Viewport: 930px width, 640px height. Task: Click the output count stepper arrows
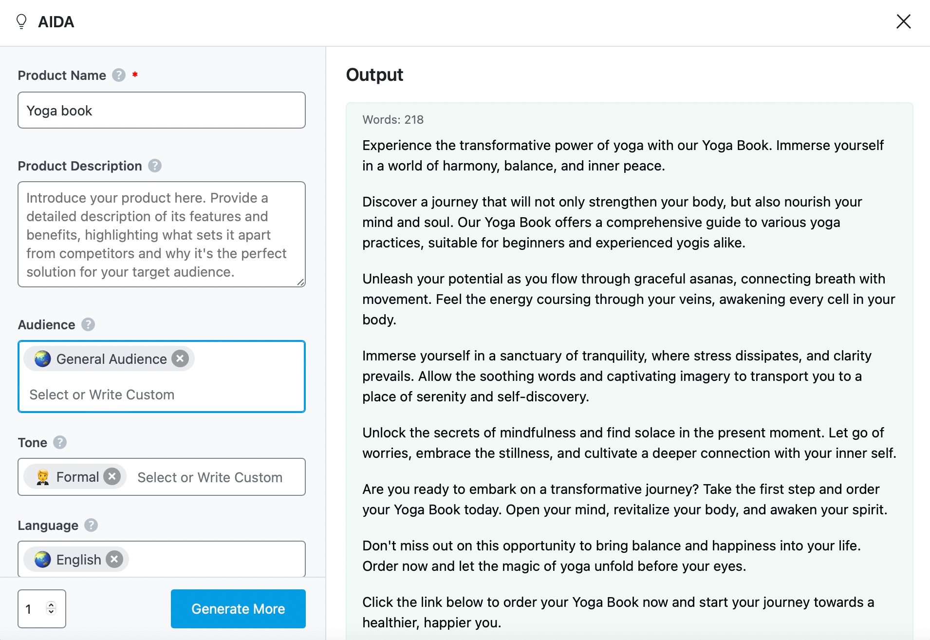coord(51,608)
